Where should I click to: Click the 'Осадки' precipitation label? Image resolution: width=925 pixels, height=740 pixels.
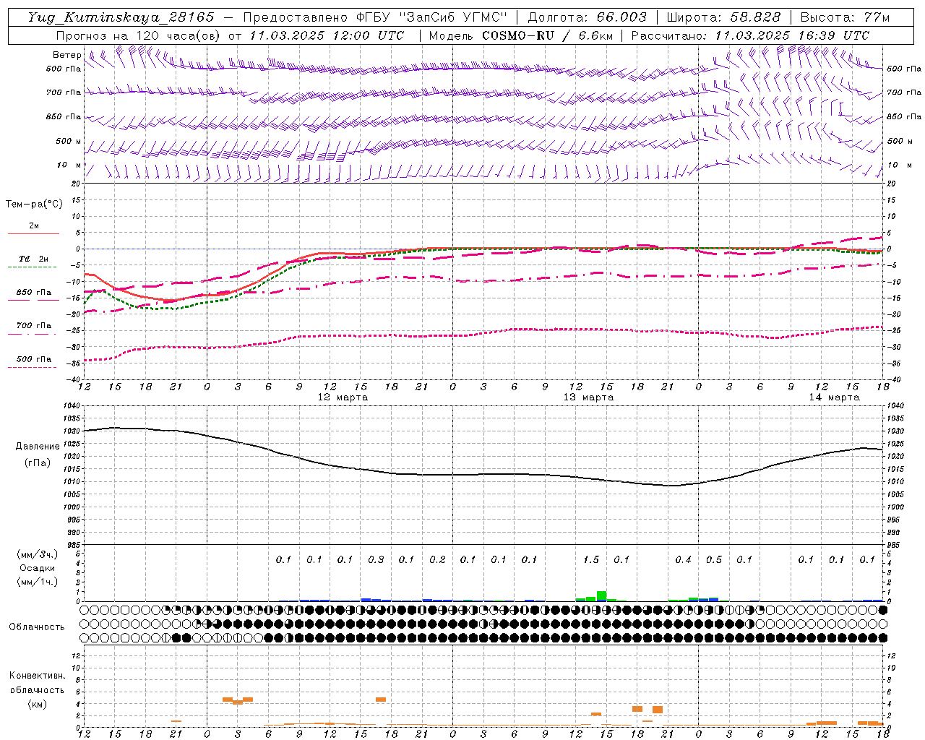[x=38, y=568]
